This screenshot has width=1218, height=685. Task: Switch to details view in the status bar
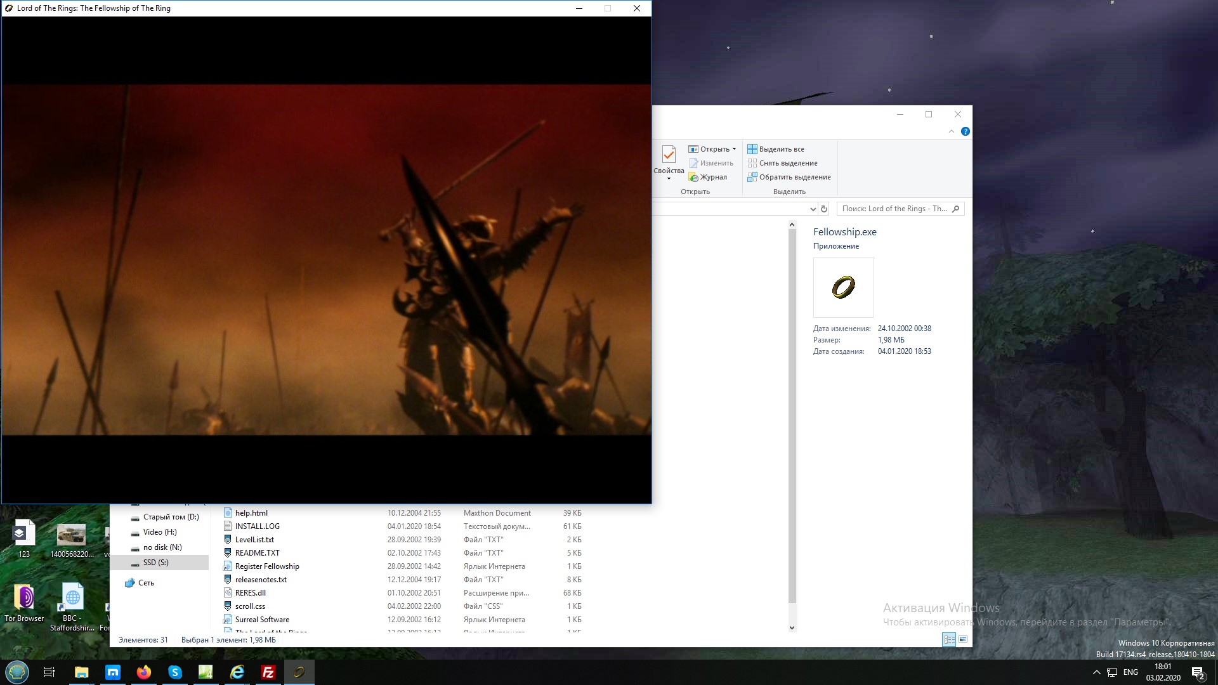(x=949, y=639)
